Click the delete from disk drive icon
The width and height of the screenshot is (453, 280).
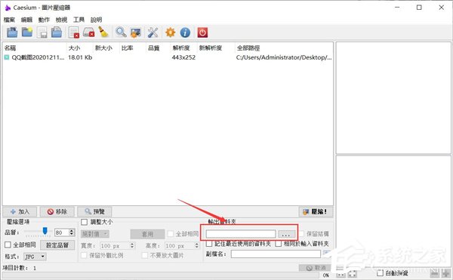click(88, 32)
